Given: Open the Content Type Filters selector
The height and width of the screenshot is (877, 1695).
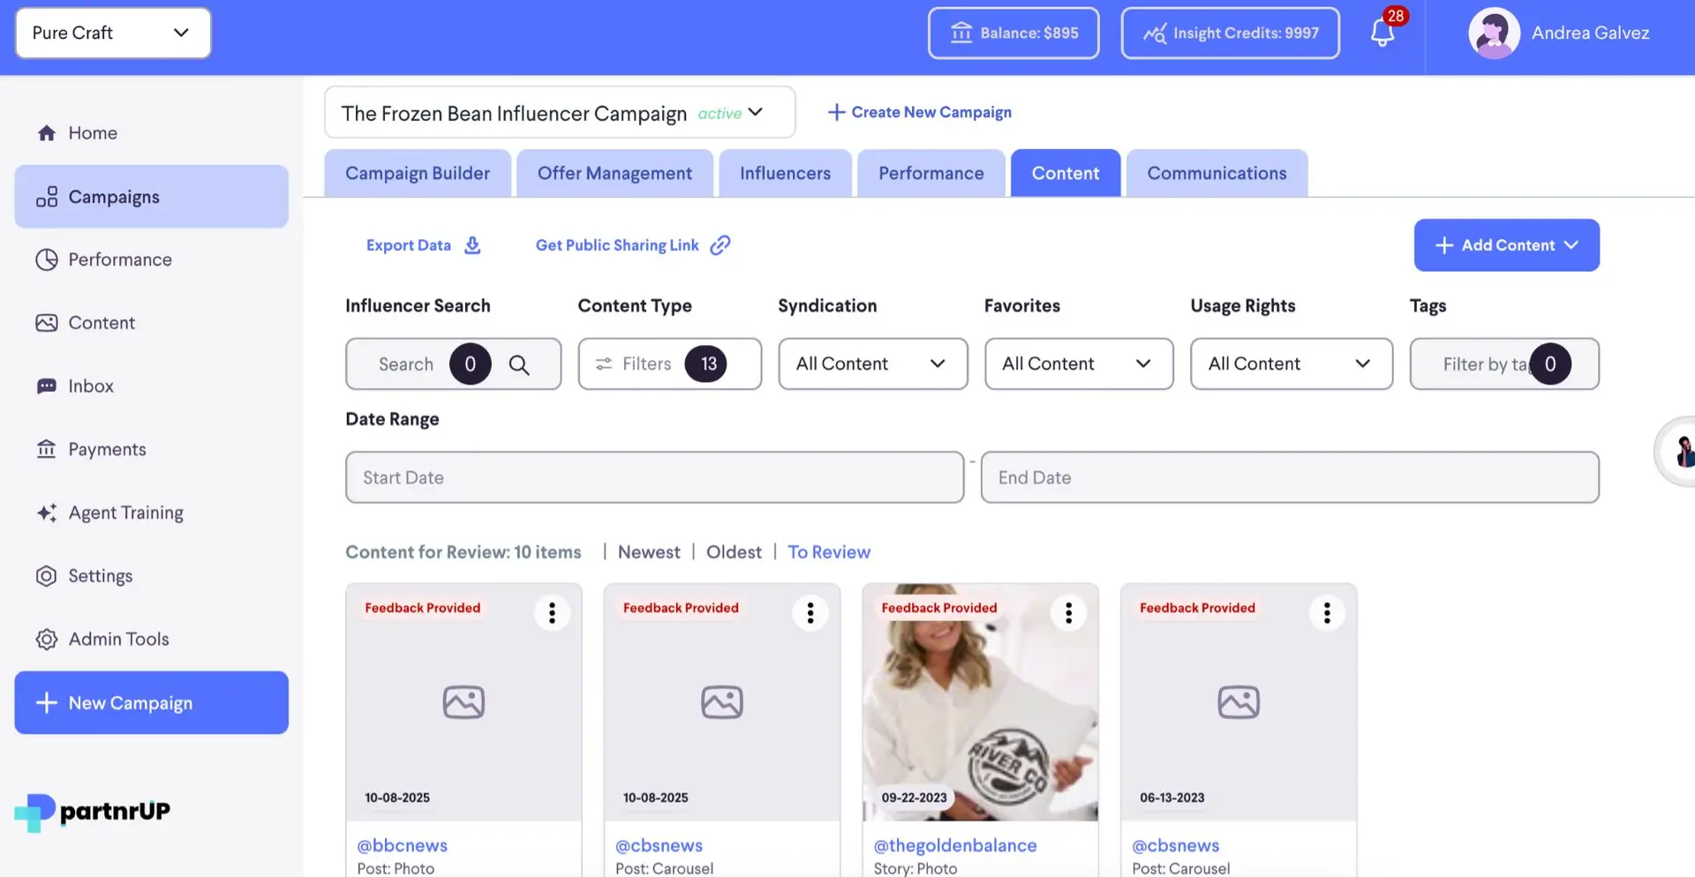Looking at the screenshot, I should click(x=669, y=364).
